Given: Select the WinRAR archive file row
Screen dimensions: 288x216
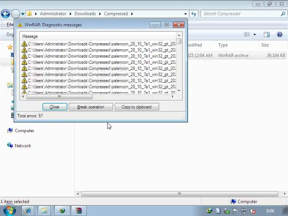Looking at the screenshot, I should [237, 55].
